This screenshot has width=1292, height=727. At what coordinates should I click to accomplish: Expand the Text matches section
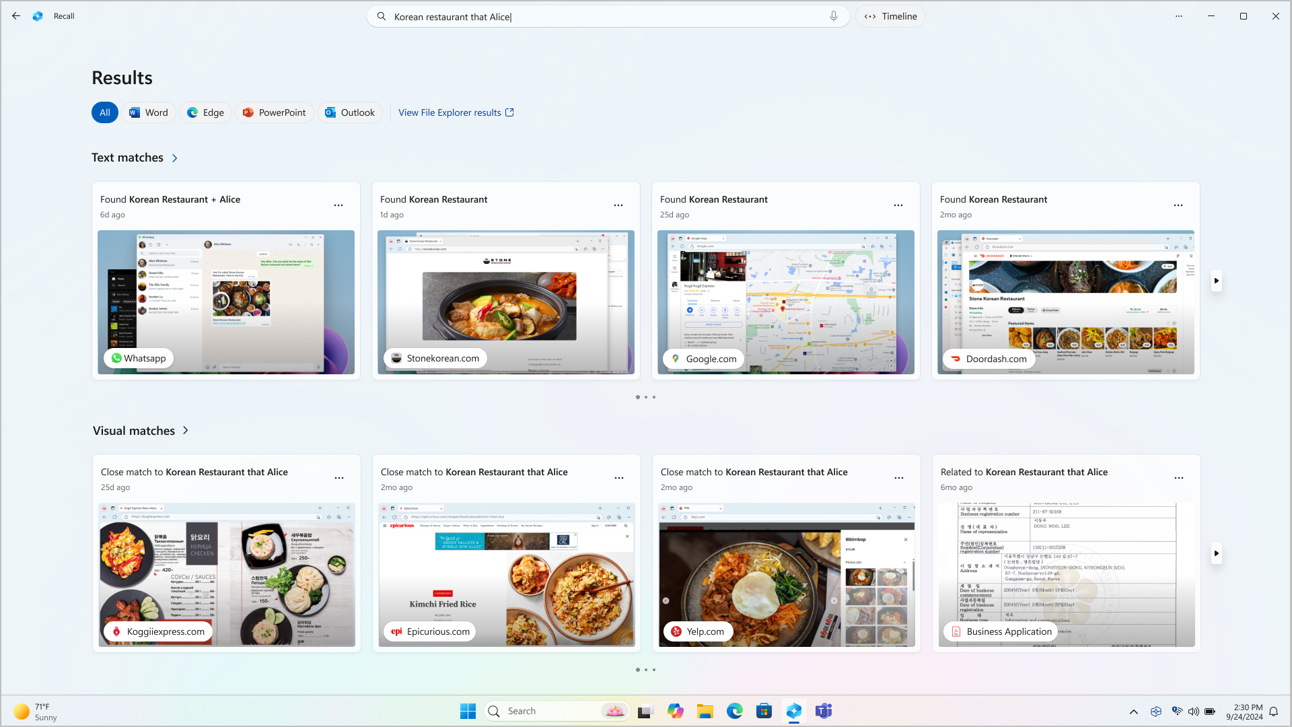pos(174,158)
